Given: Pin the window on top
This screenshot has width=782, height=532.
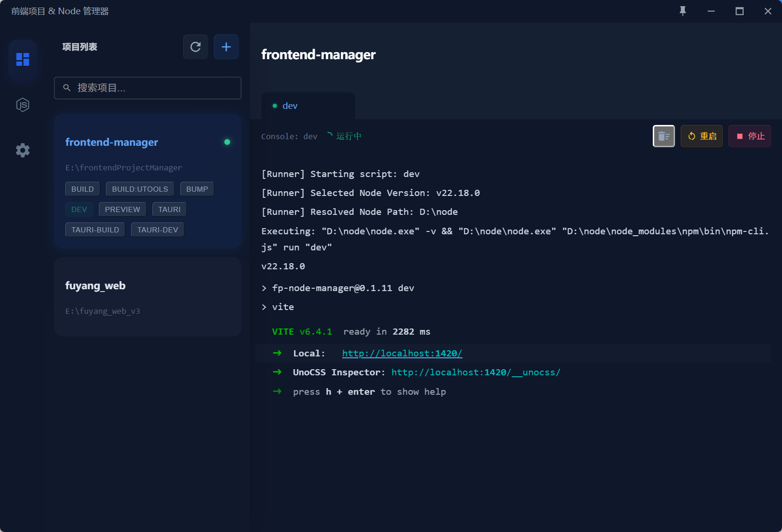Looking at the screenshot, I should (x=683, y=11).
